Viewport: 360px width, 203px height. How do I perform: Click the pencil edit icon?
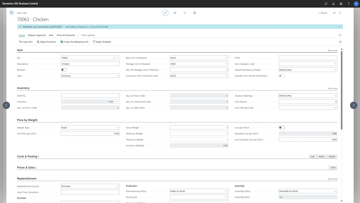tap(165, 13)
